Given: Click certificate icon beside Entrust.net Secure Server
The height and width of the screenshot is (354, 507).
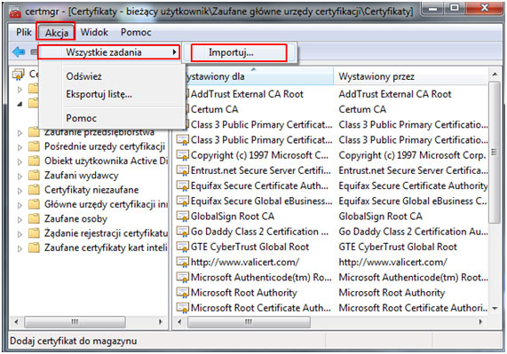Looking at the screenshot, I should click(182, 170).
